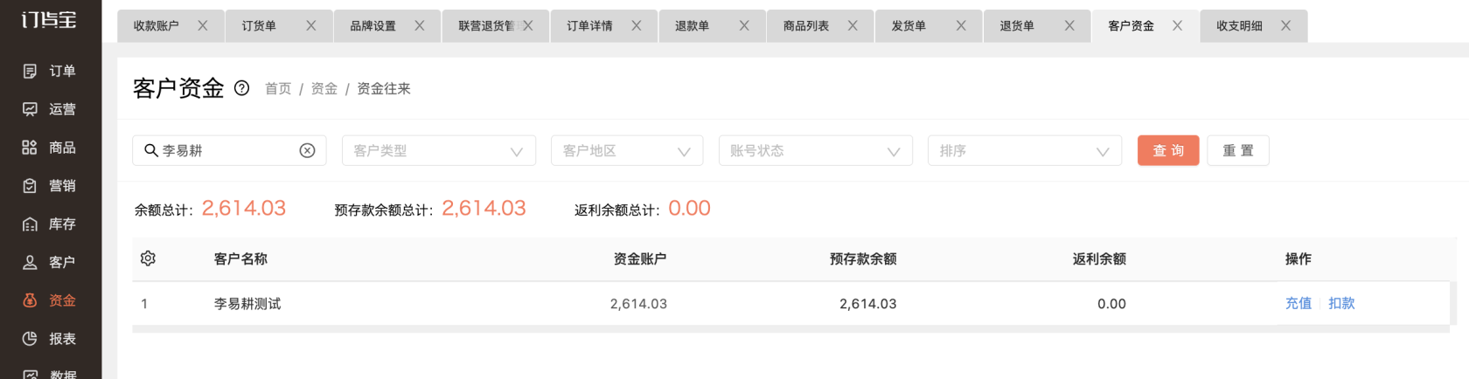Click the help icon beside 客户资金

click(242, 88)
